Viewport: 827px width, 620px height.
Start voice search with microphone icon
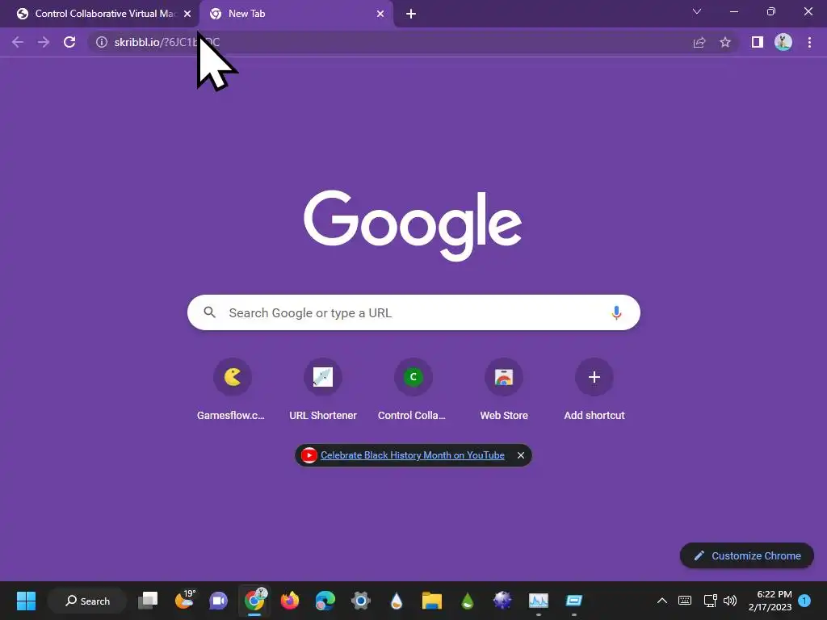click(616, 312)
